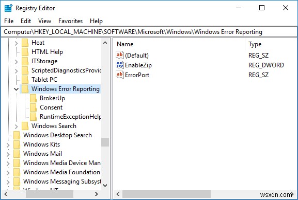Viewport: 298px width, 200px height.
Task: Click the Windows Media Foundation folder icon
Action: pos(17,173)
